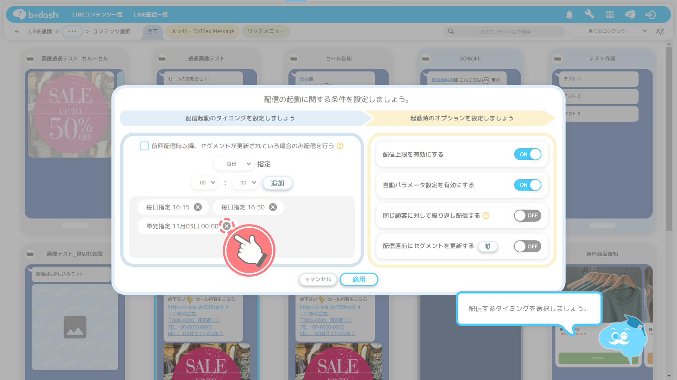Image resolution: width=677 pixels, height=380 pixels.
Task: Click the 画像URL差し込みテスト sample image
Action: click(x=75, y=327)
